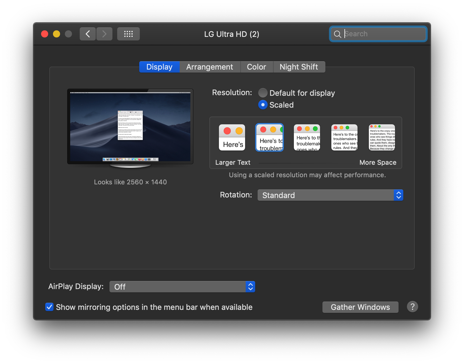Click the magnifying glass search icon
The width and height of the screenshot is (464, 364).
coord(338,34)
